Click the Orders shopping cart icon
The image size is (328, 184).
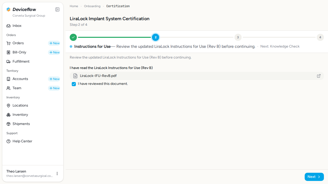tap(8, 43)
